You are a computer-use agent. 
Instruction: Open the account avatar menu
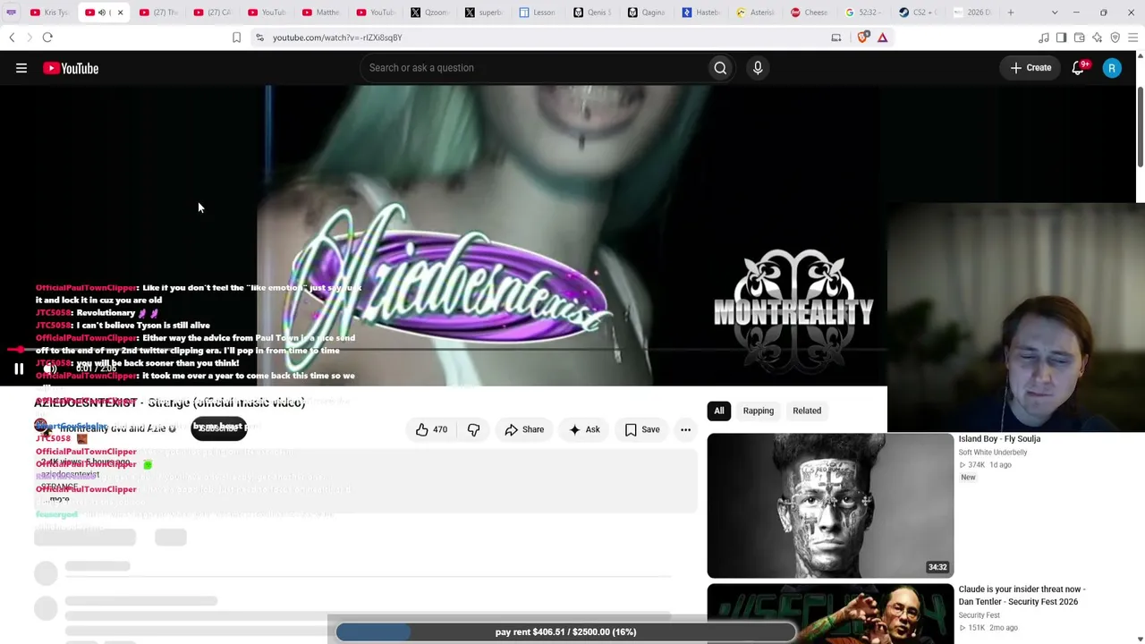point(1112,68)
